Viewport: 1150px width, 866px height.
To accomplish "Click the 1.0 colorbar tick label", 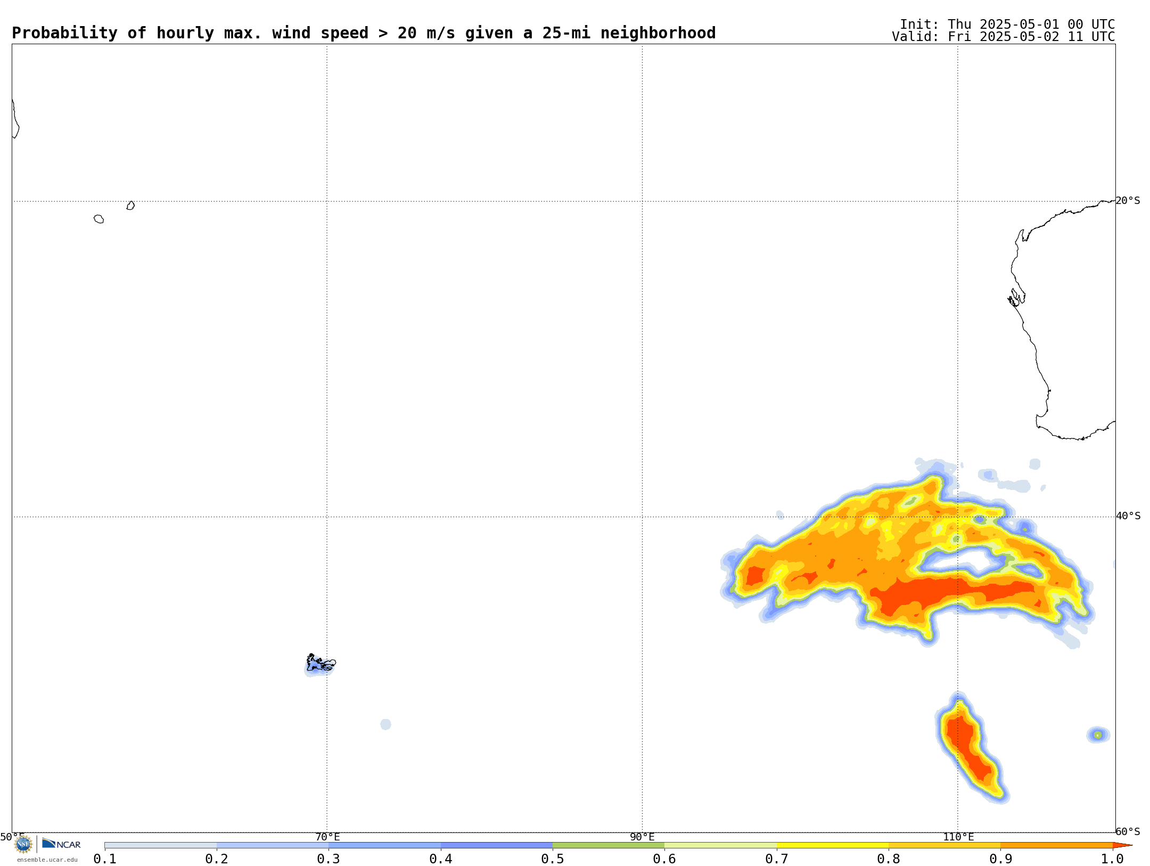I will (1113, 859).
